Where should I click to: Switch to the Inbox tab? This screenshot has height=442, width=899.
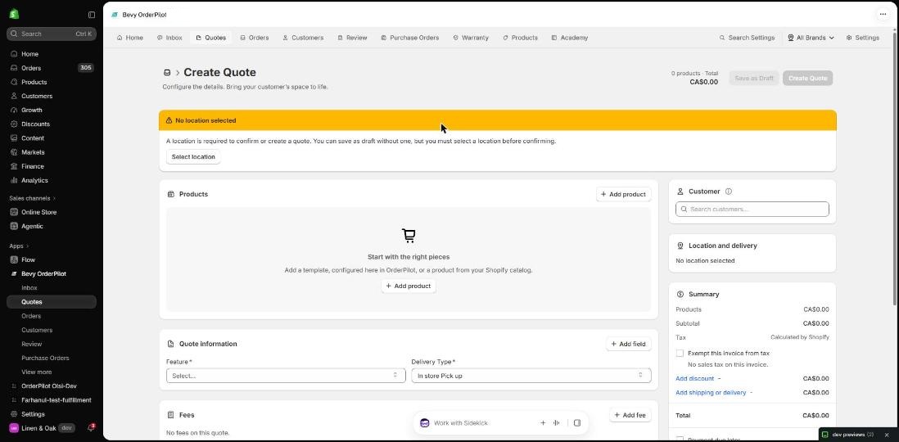pos(169,38)
